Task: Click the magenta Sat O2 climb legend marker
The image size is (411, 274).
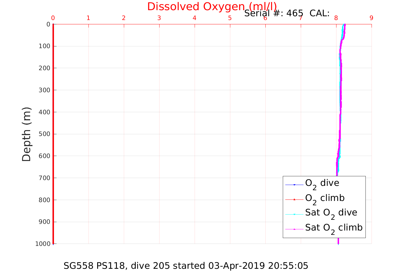Action: 294,229
